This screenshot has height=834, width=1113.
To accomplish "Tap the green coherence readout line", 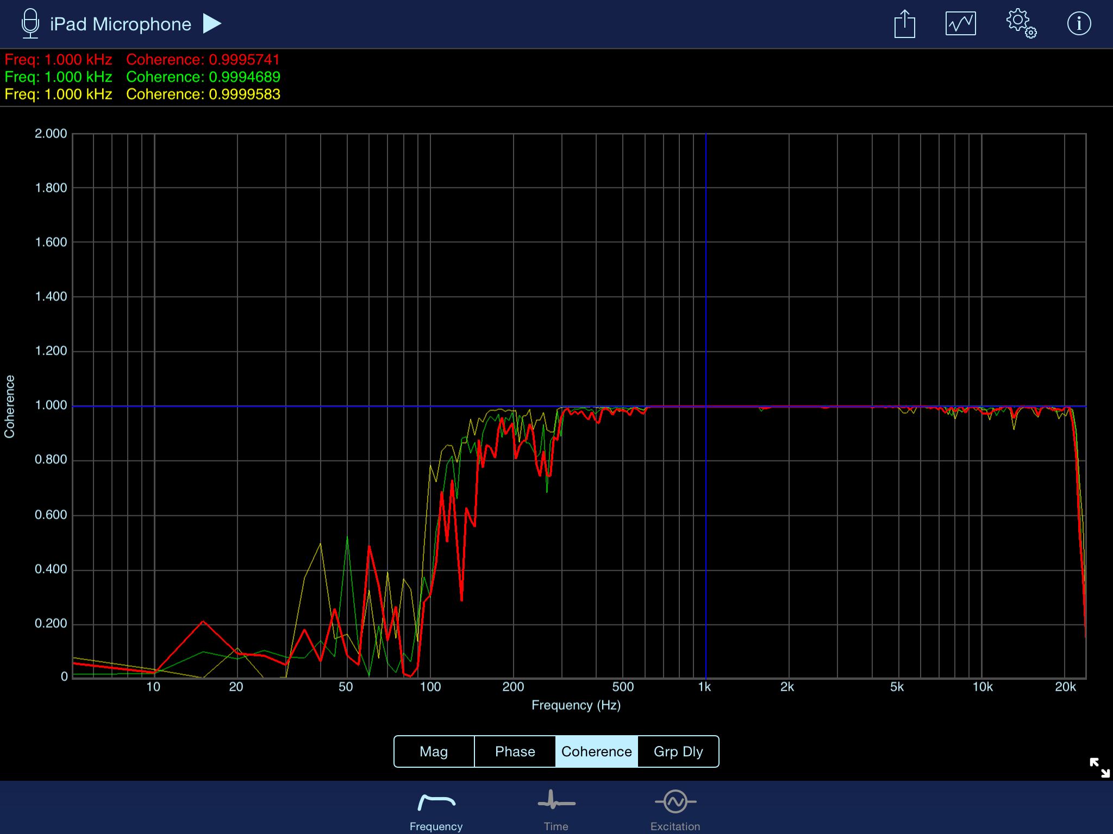I will 142,77.
